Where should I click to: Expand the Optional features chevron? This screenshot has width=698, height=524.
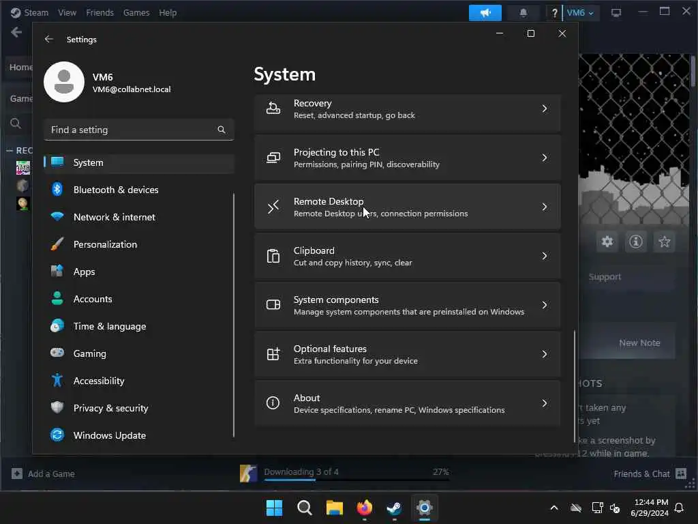(545, 354)
